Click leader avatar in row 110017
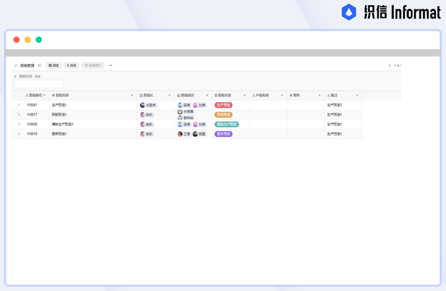446x291 pixels. click(142, 115)
